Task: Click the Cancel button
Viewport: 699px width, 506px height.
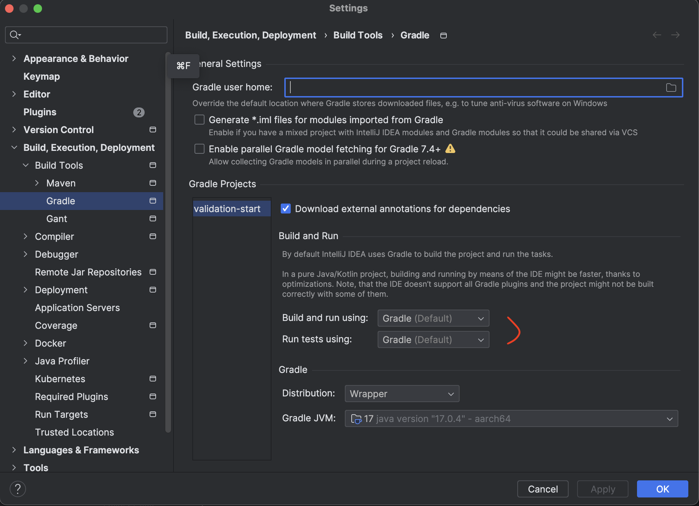Action: [x=543, y=489]
